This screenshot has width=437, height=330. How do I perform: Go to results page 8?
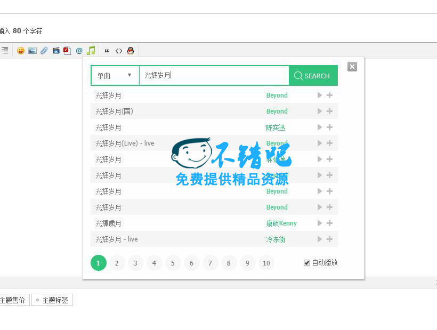click(x=229, y=263)
